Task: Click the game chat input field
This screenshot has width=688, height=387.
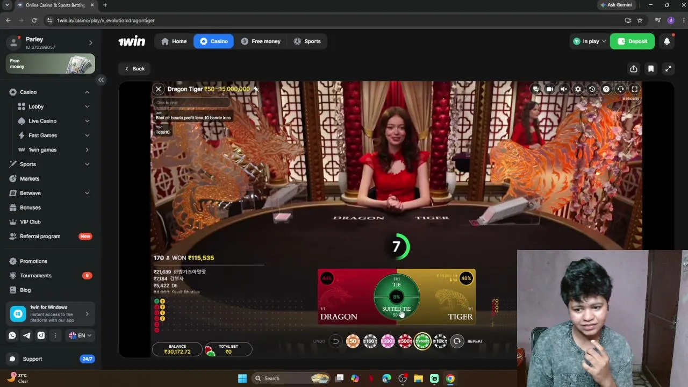Action: [192, 103]
